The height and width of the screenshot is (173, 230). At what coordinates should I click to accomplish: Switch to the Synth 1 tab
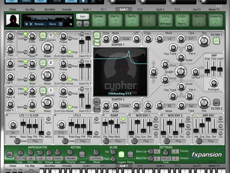(x=87, y=9)
